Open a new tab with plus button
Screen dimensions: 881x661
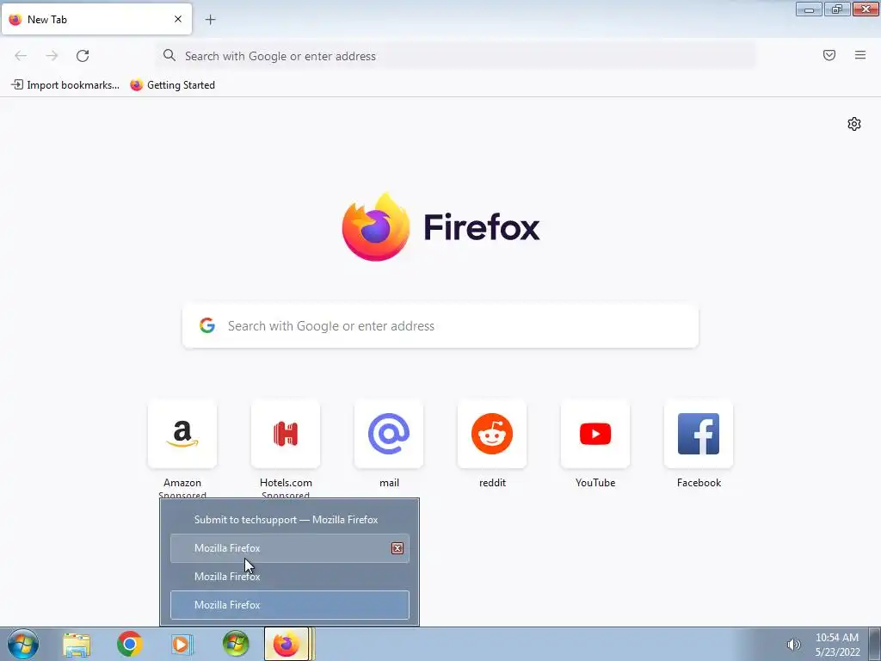coord(210,20)
